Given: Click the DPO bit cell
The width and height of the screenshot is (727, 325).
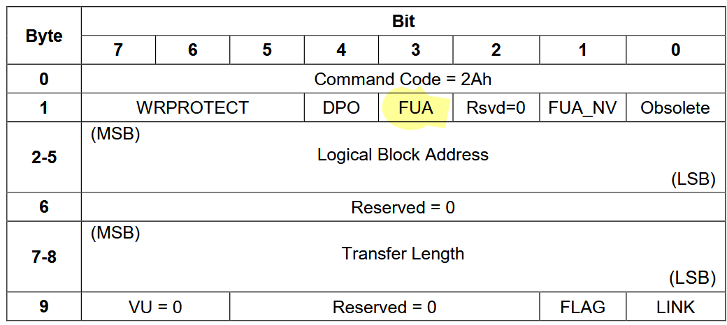Looking at the screenshot, I should tap(341, 107).
